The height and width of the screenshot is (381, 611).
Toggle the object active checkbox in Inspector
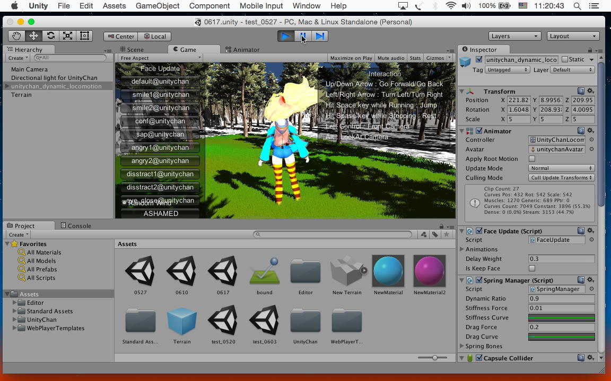pyautogui.click(x=479, y=59)
